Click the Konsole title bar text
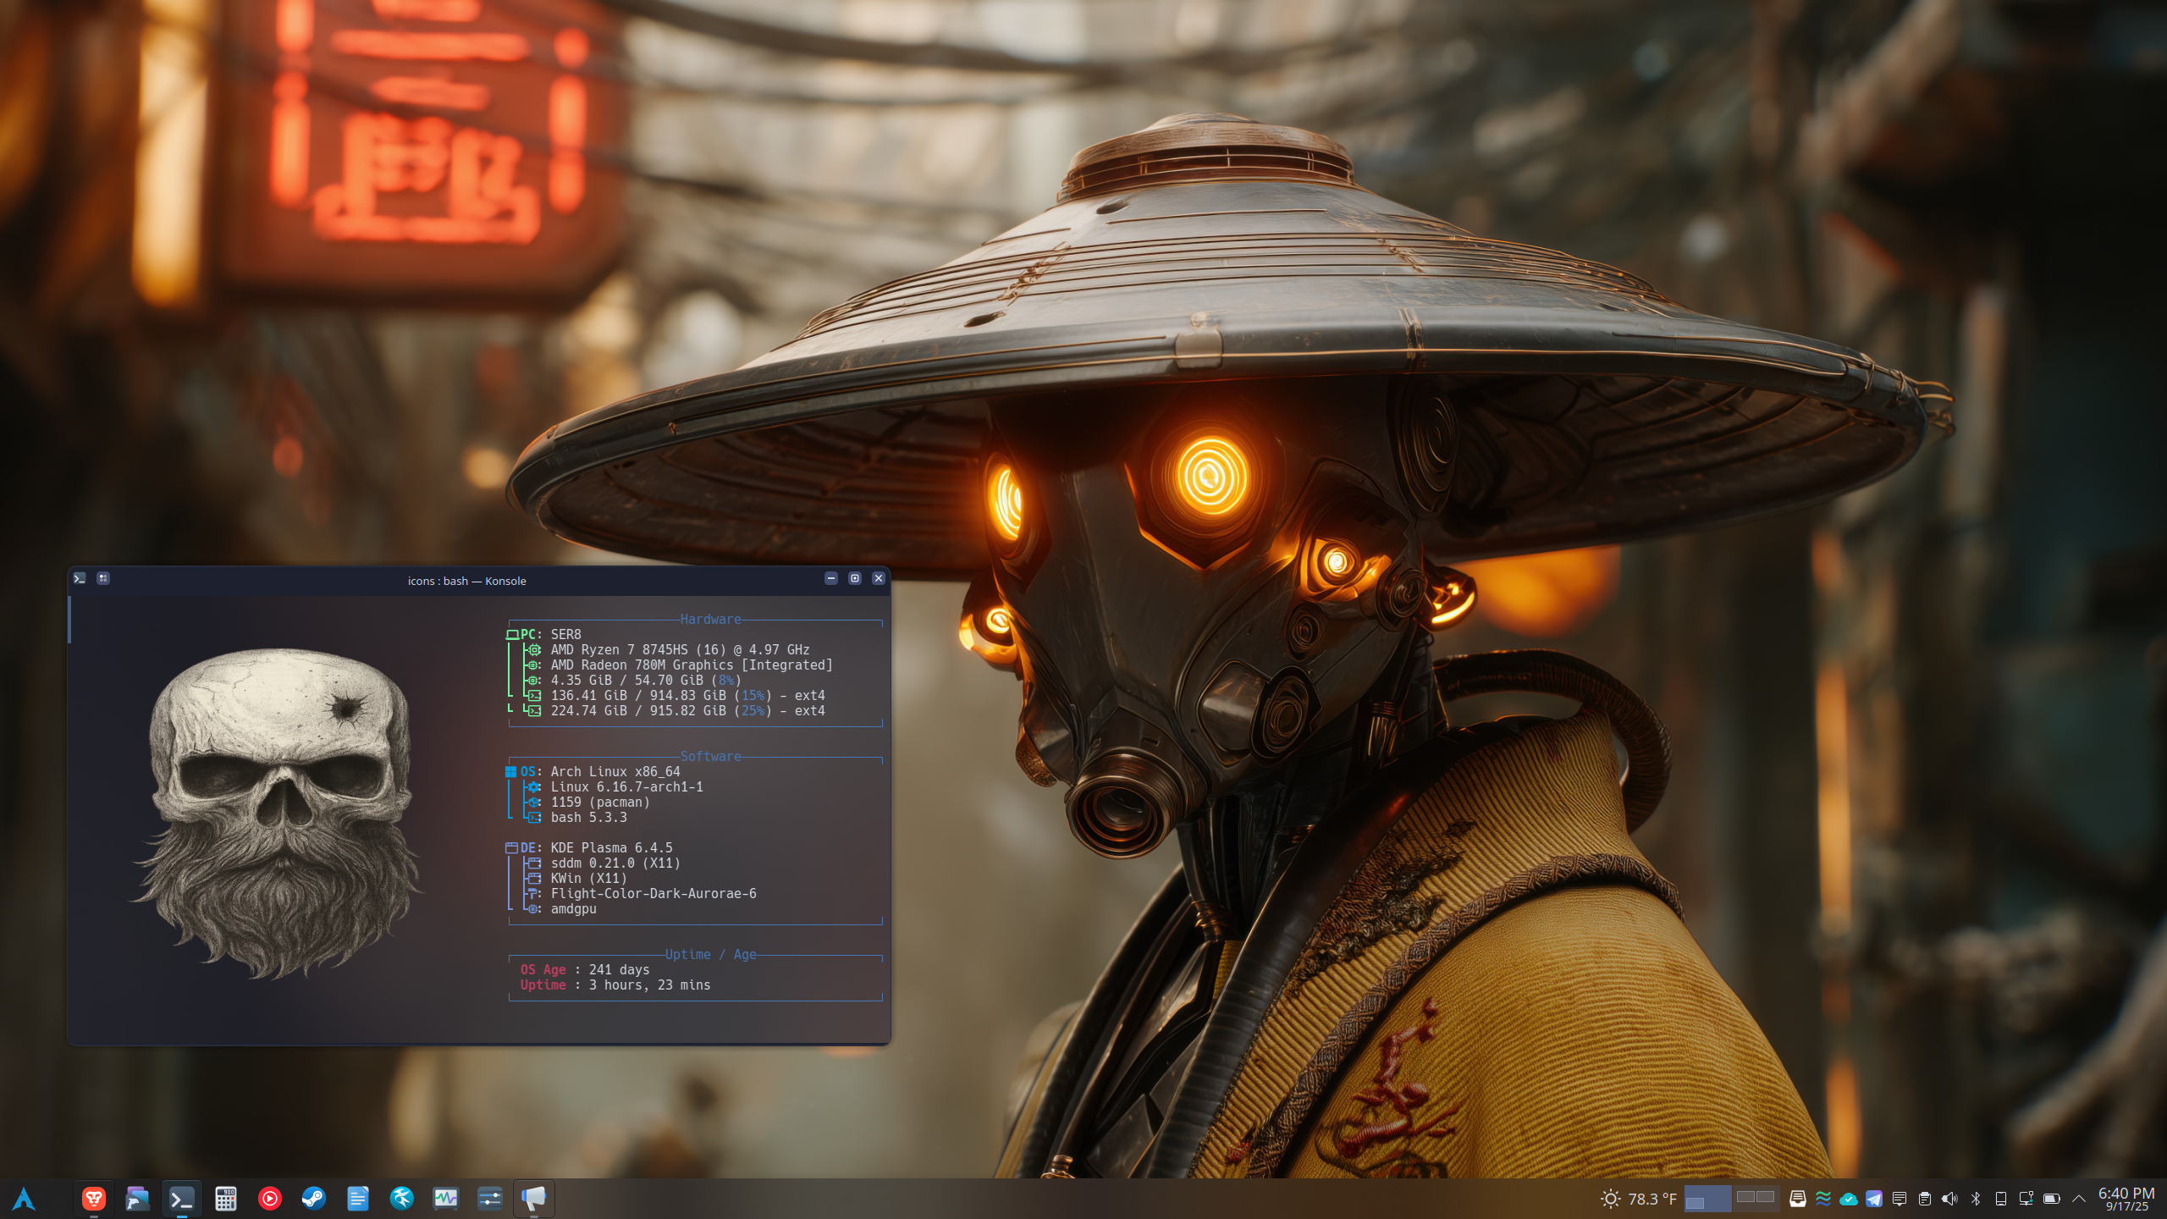The image size is (2167, 1219). 466,581
